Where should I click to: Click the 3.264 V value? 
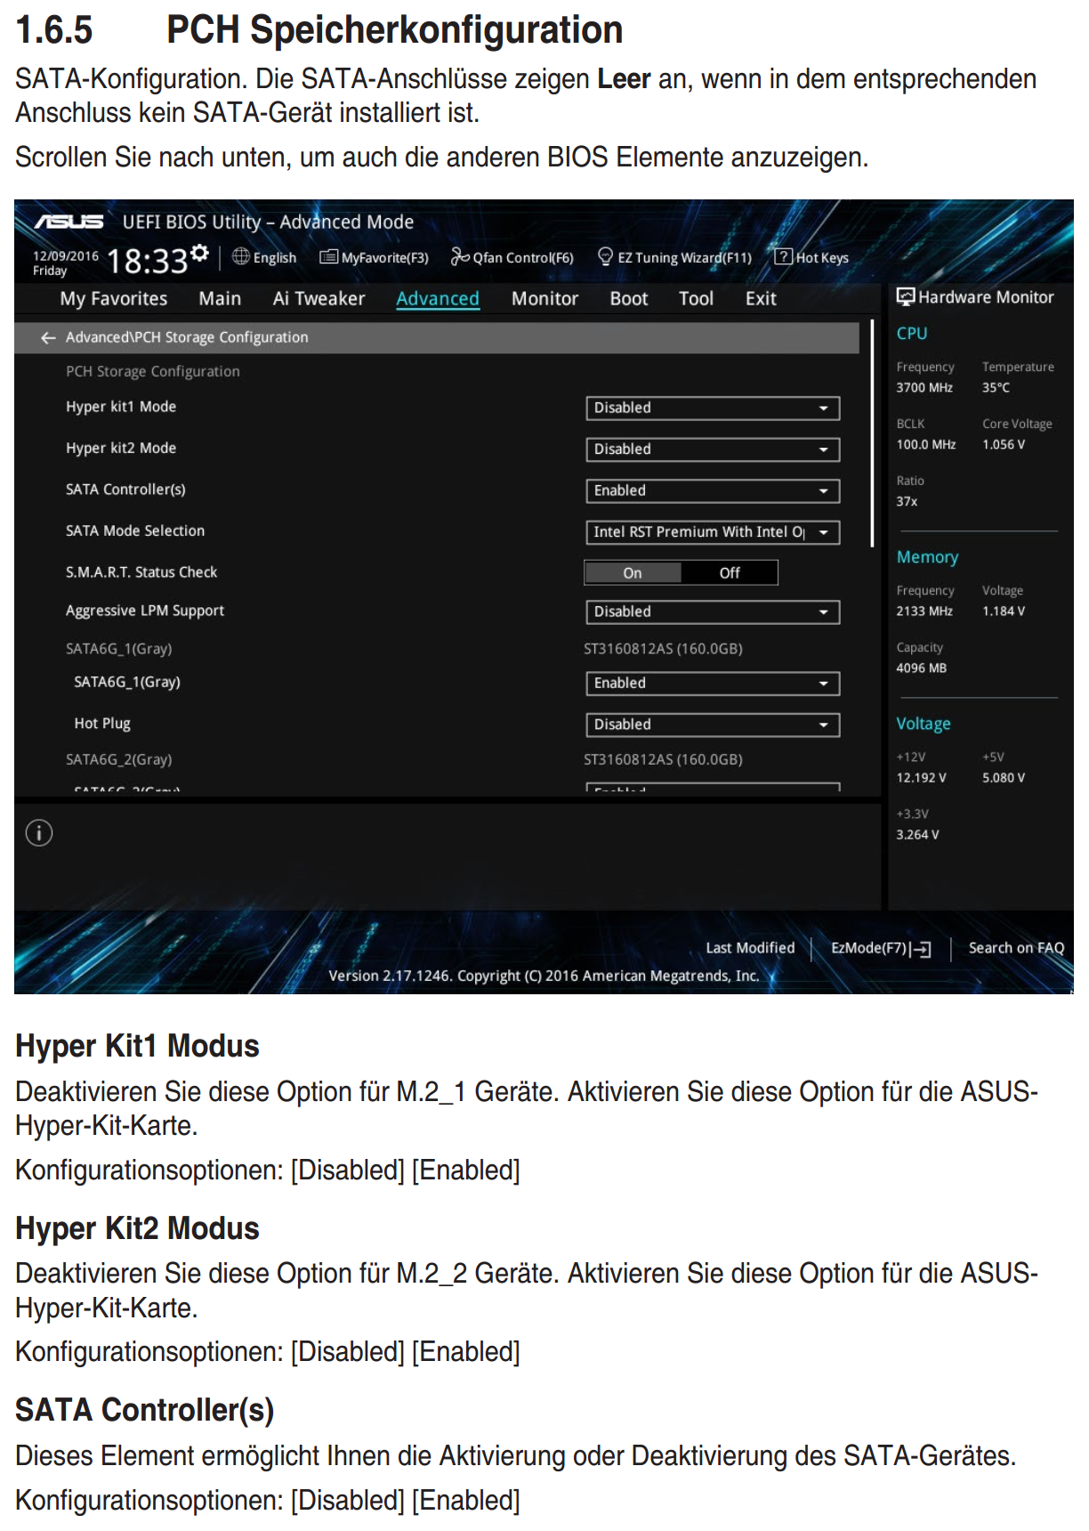pos(917,835)
